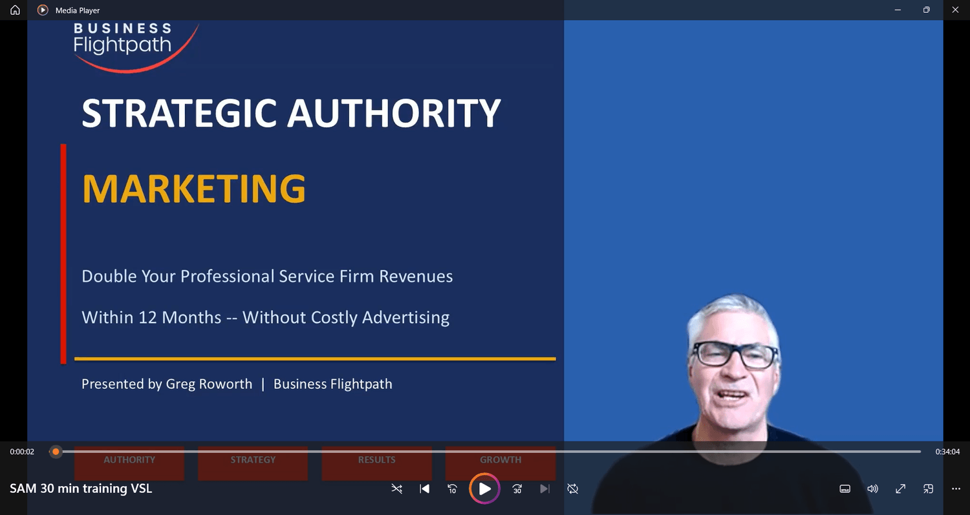
Task: Open the volume control
Action: click(x=872, y=489)
